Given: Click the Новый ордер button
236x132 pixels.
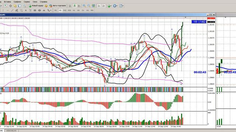Looking at the screenshot, I should coord(36,6).
